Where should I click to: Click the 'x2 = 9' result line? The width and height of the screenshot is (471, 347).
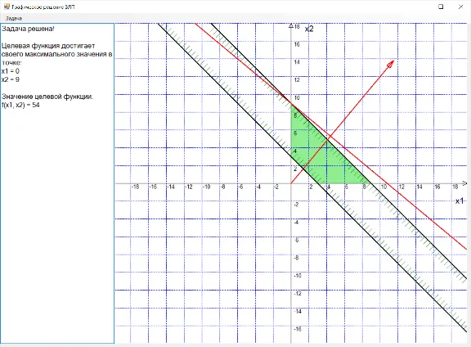point(11,79)
